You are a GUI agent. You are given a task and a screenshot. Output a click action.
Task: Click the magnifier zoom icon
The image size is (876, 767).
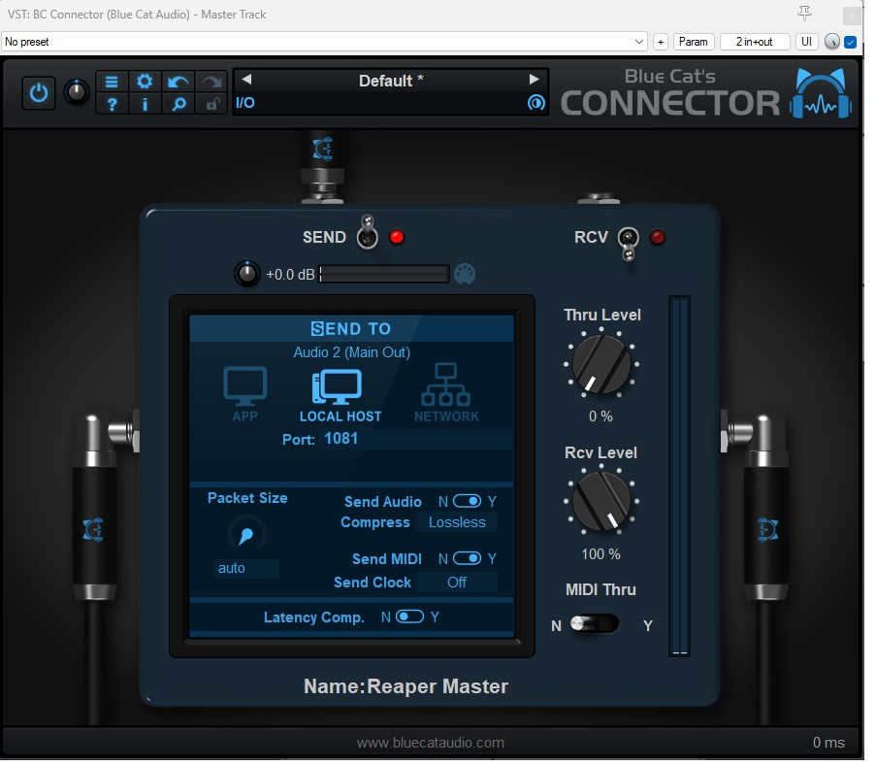click(178, 104)
